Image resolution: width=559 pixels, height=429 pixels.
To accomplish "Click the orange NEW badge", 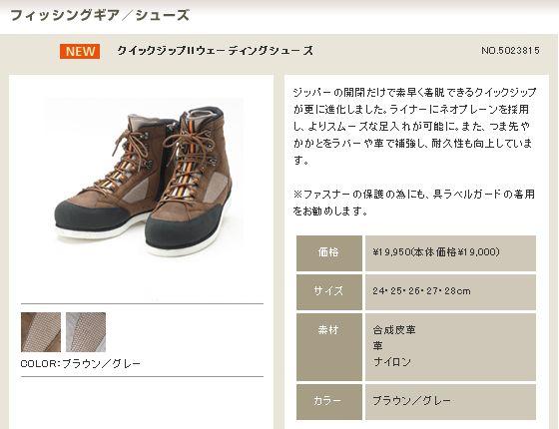I will click(80, 51).
